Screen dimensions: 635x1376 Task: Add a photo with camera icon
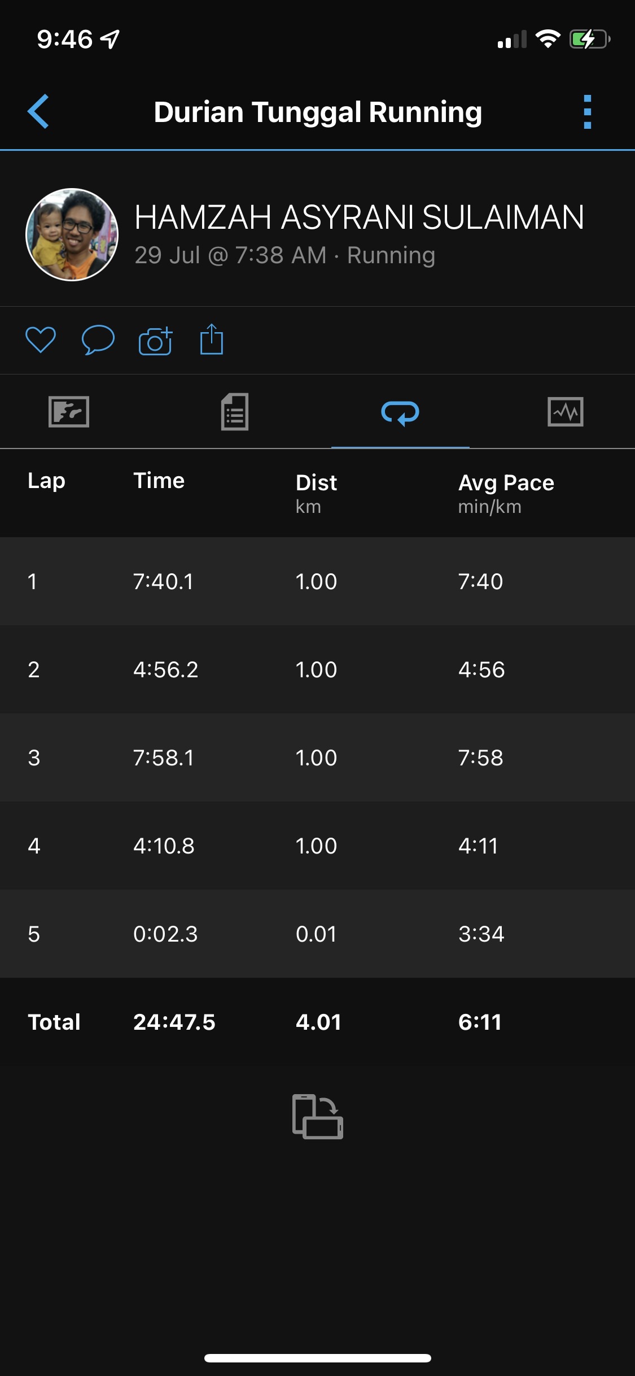tap(155, 341)
